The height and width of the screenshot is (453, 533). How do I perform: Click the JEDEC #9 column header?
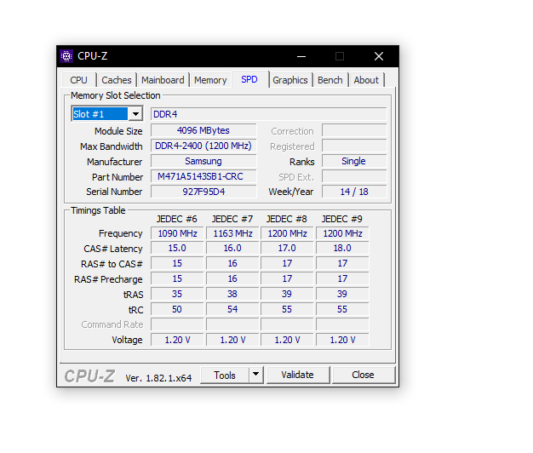pyautogui.click(x=342, y=219)
